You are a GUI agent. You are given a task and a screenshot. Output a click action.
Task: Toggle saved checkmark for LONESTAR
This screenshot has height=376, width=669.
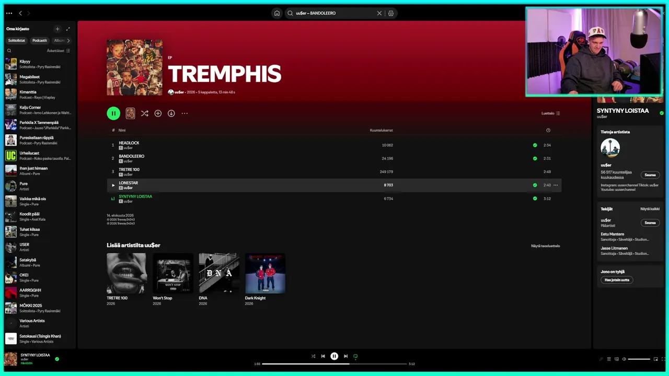click(535, 185)
